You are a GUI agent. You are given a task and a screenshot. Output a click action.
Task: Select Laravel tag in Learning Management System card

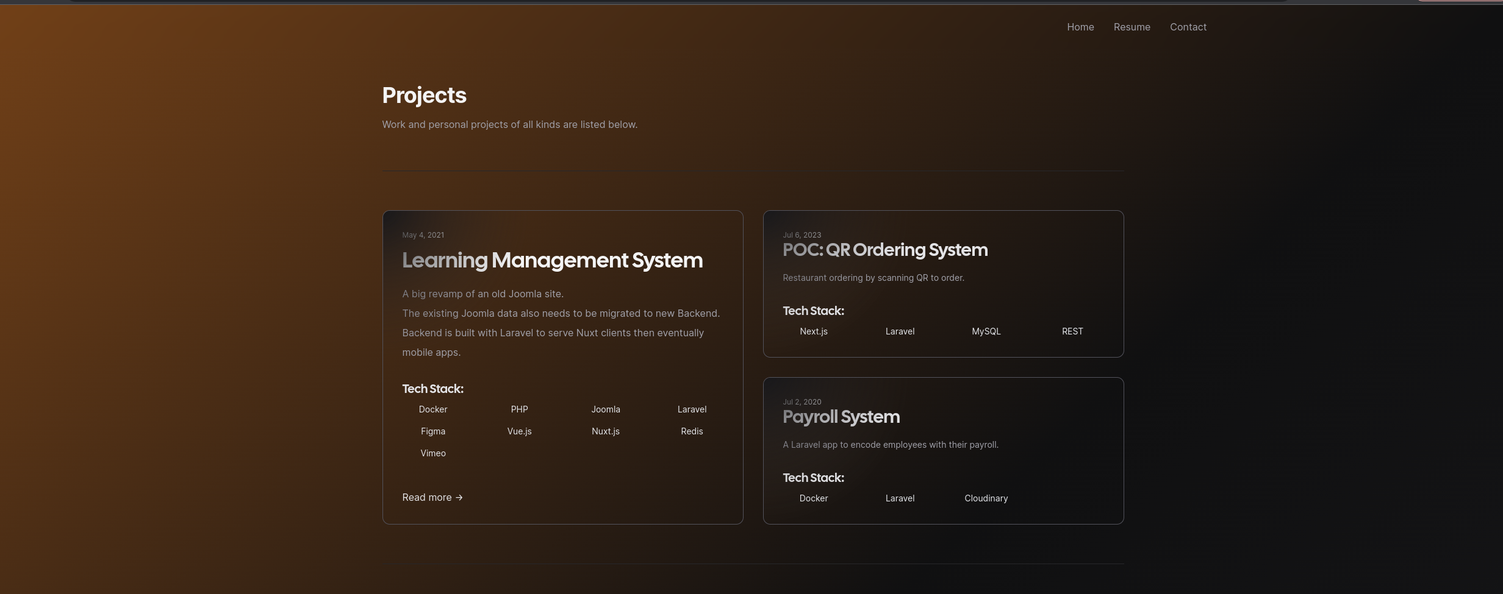(x=692, y=409)
